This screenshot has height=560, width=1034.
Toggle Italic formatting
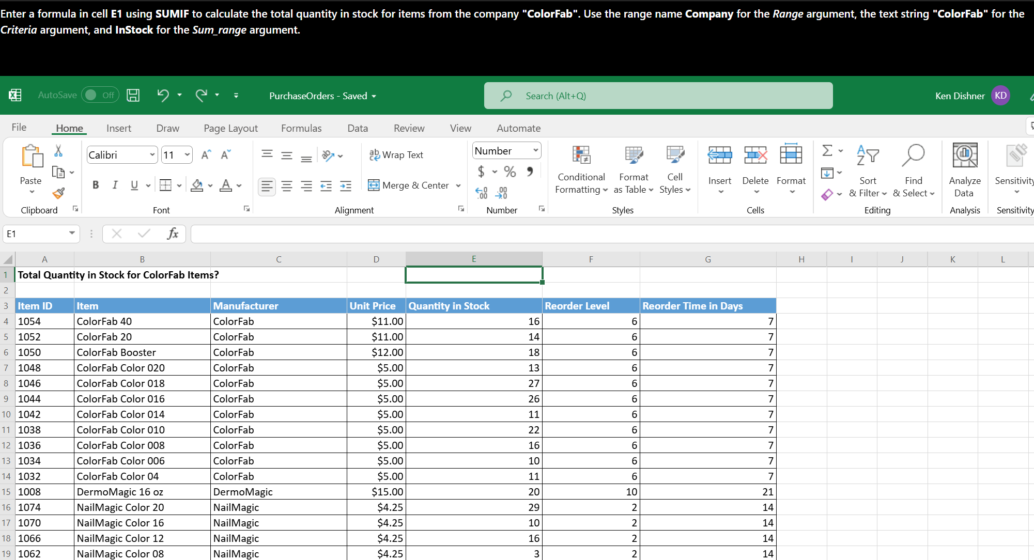coord(115,185)
